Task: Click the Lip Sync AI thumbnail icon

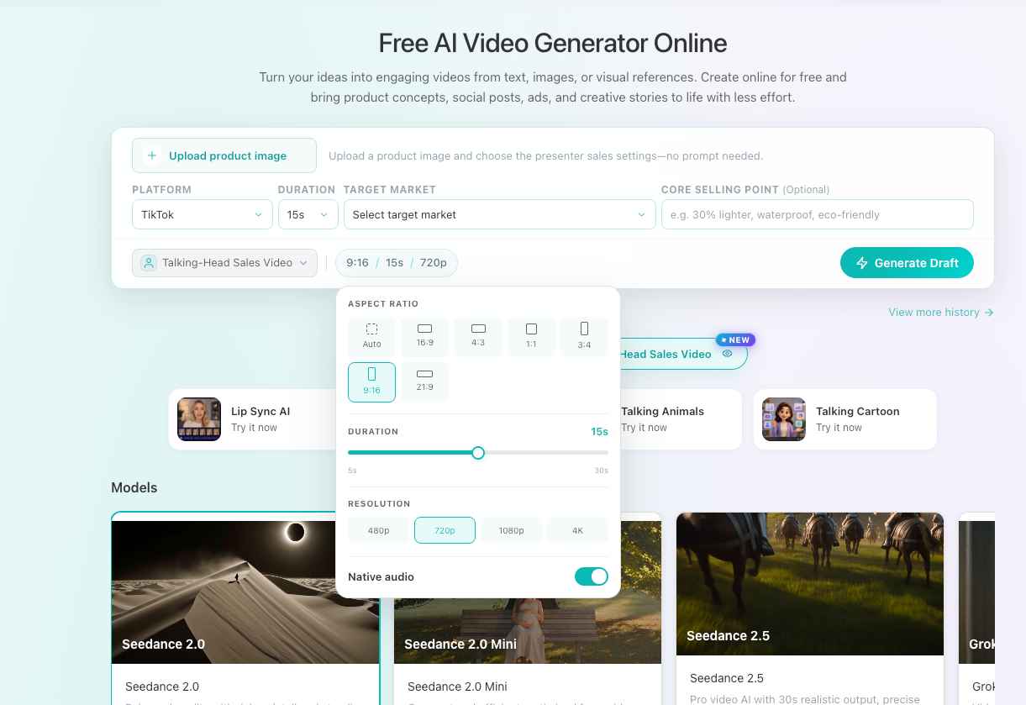Action: tap(199, 419)
